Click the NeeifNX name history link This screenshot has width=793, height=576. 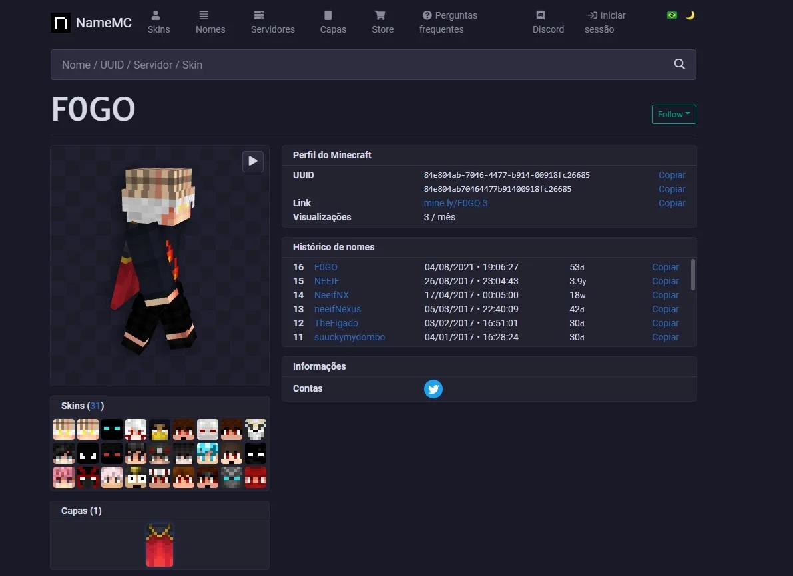pyautogui.click(x=332, y=295)
